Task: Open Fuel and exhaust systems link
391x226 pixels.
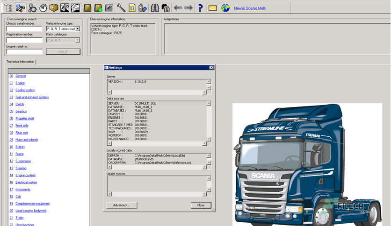Action: 32,97
